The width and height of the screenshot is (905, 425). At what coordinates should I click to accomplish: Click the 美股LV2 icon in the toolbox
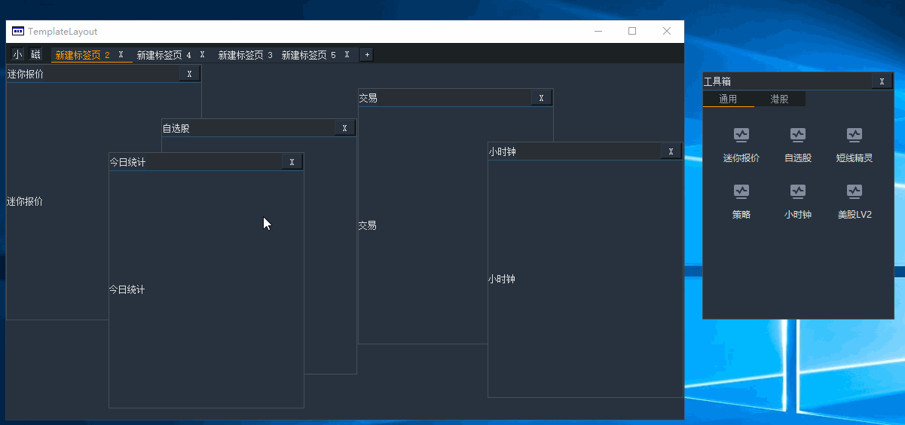[855, 191]
